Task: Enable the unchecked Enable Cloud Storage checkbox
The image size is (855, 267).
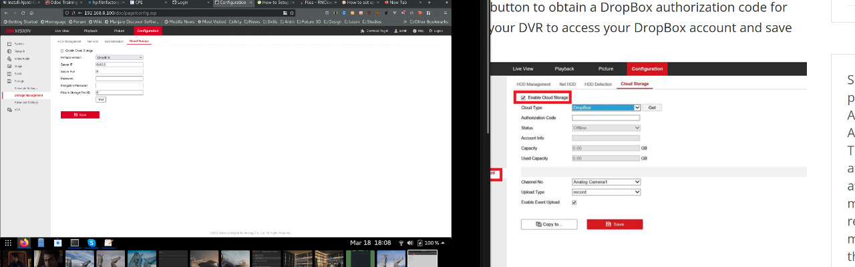Action: 63,51
